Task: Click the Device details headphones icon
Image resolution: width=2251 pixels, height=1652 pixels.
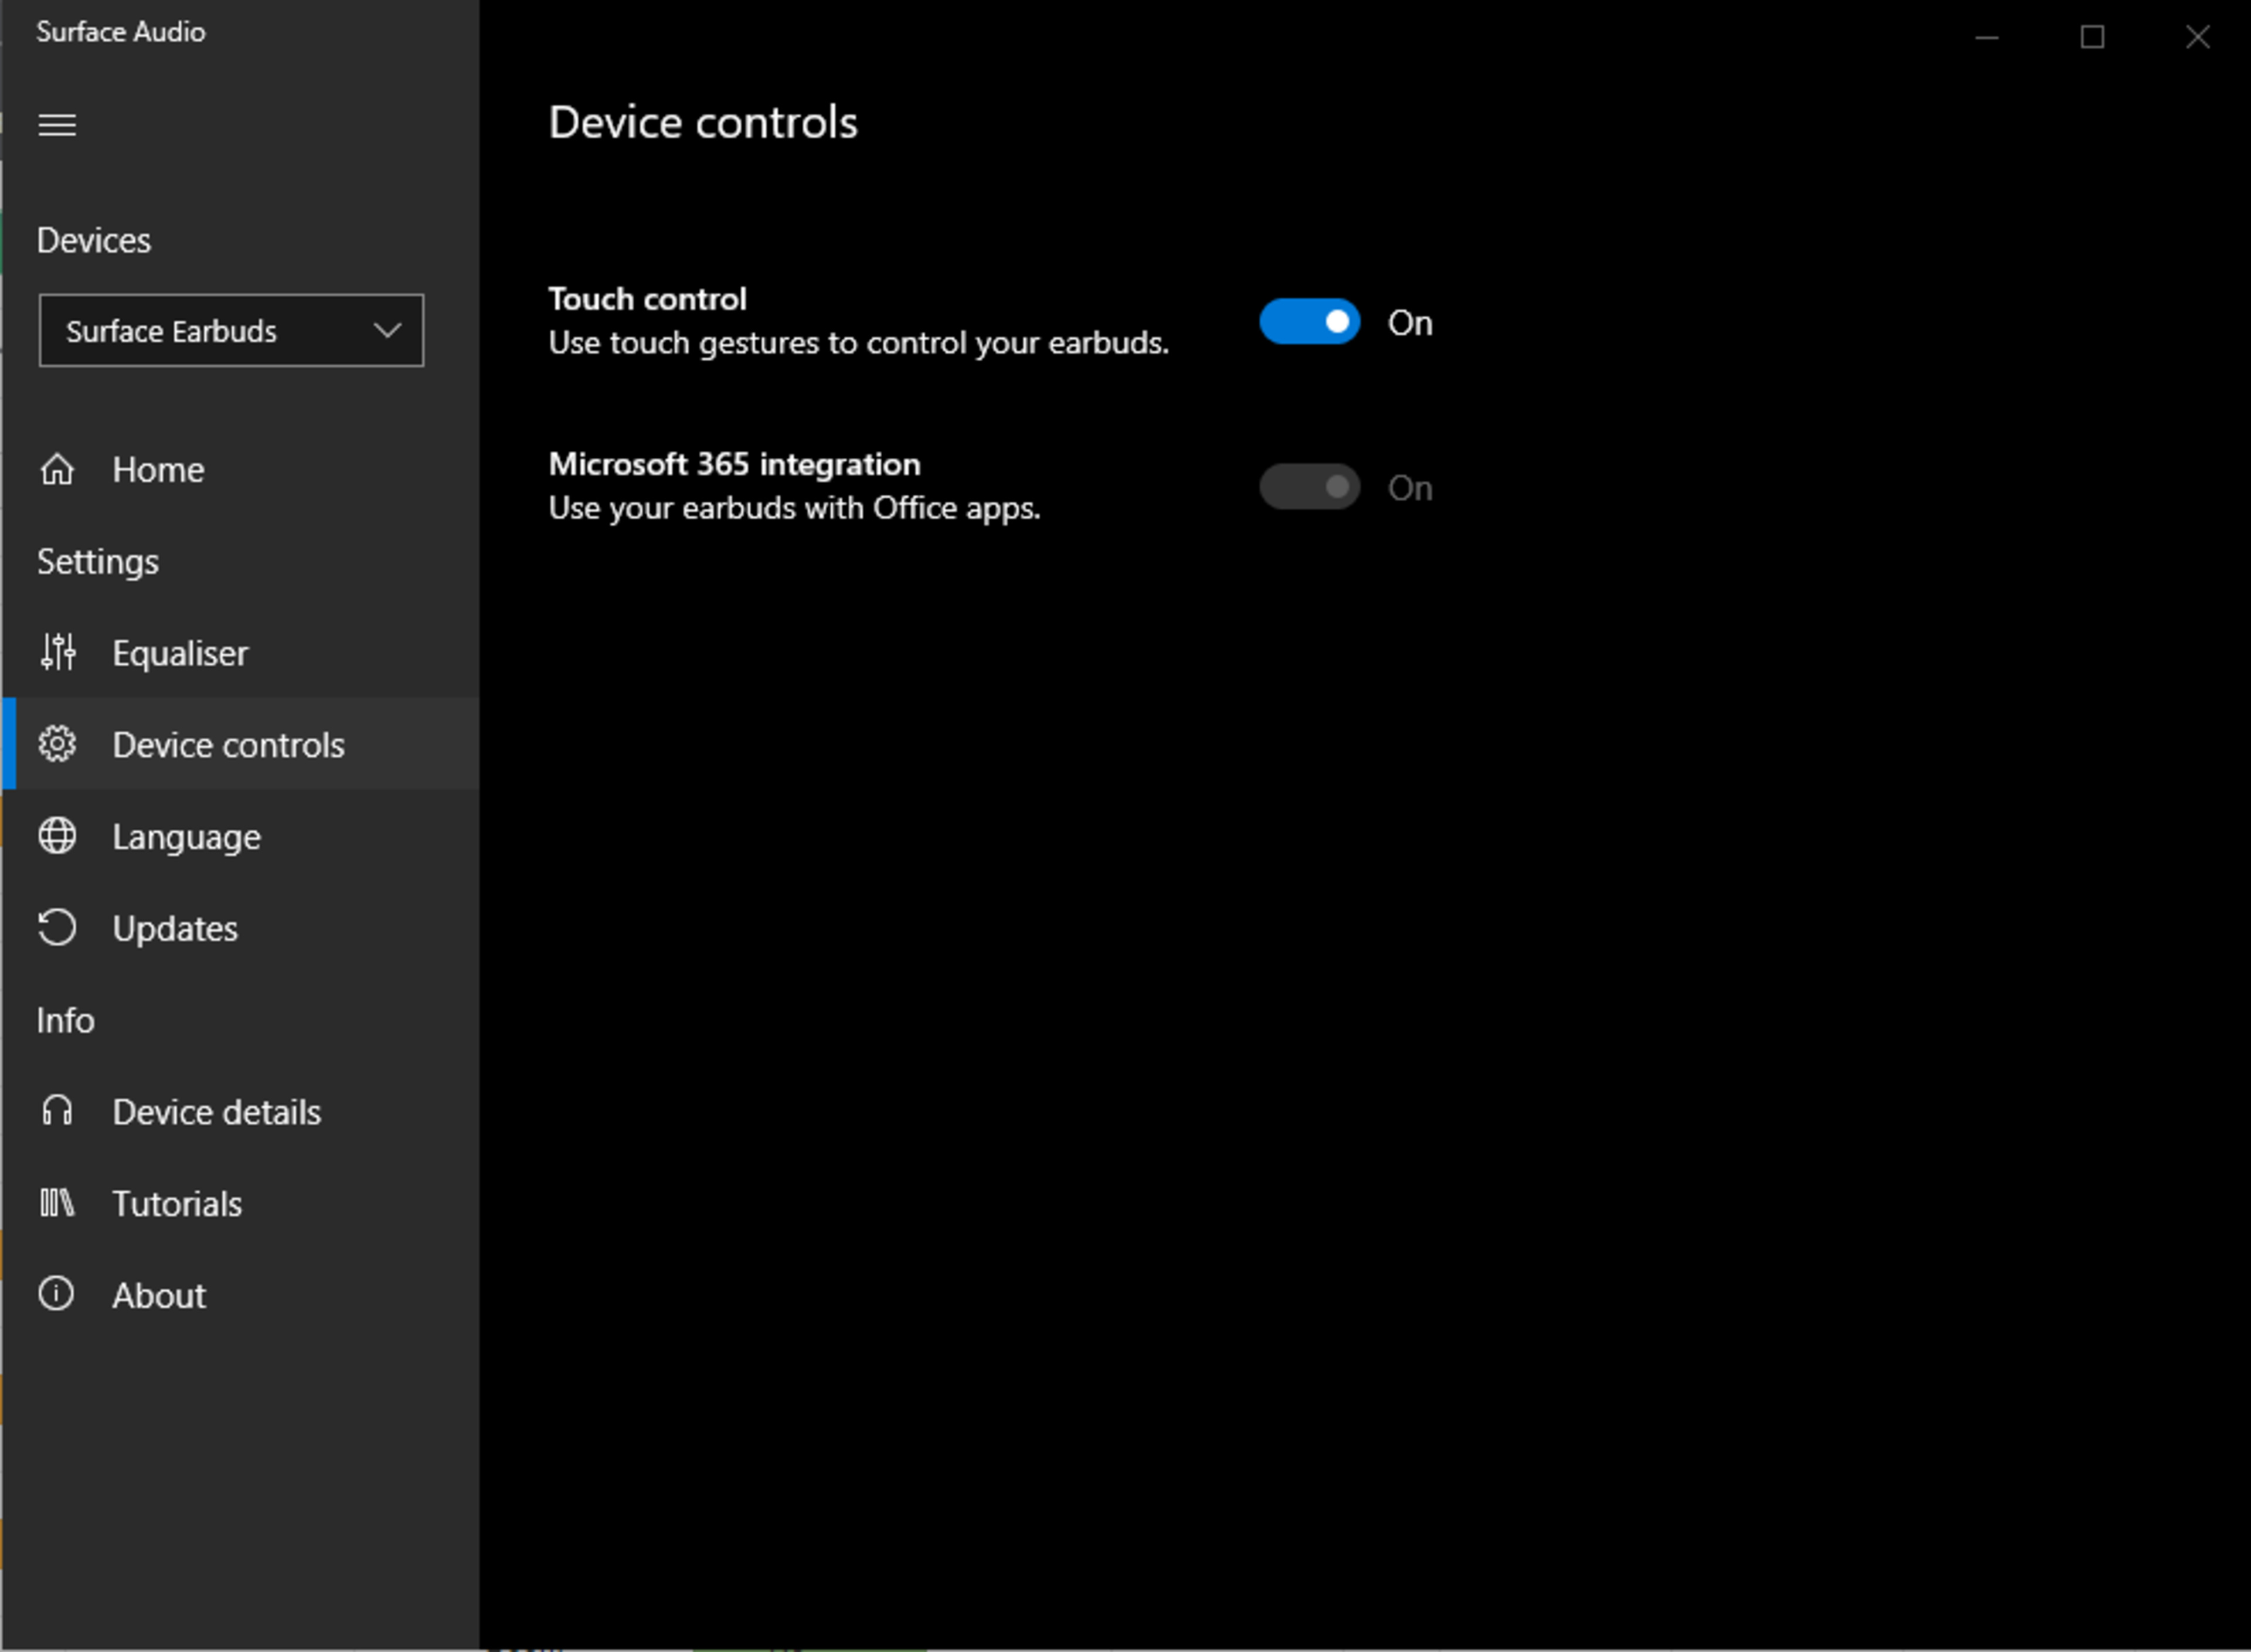Action: 57,1111
